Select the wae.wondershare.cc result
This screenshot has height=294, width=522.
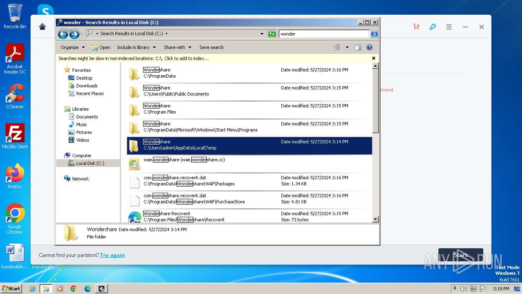249,163
